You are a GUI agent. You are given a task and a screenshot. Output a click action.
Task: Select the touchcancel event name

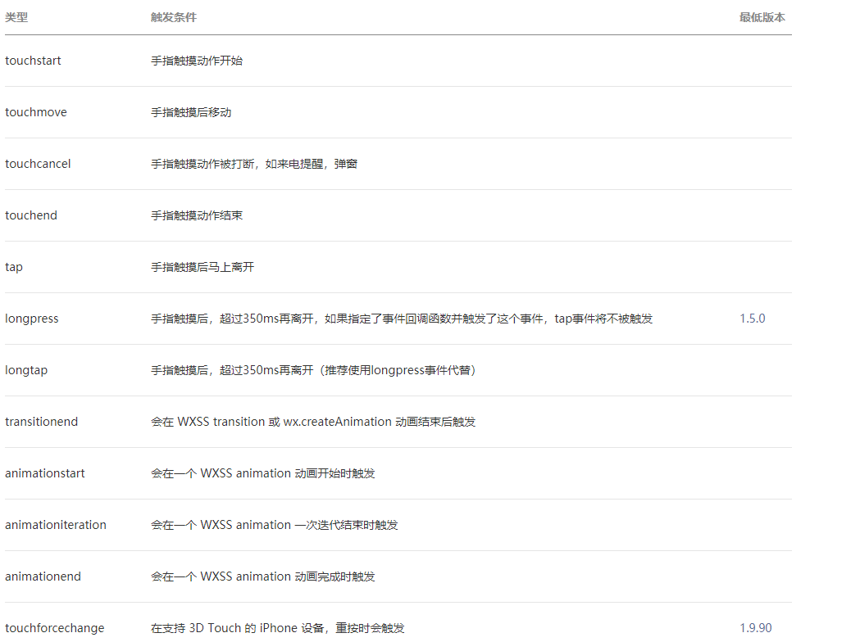pos(38,164)
